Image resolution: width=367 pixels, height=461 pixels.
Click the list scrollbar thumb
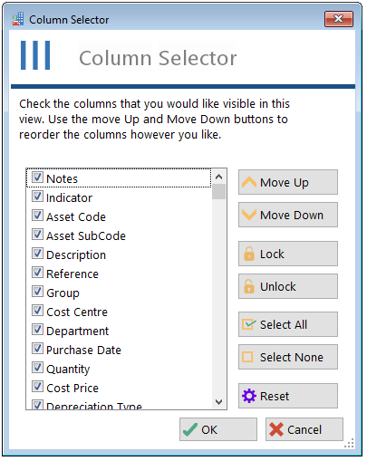pyautogui.click(x=219, y=192)
